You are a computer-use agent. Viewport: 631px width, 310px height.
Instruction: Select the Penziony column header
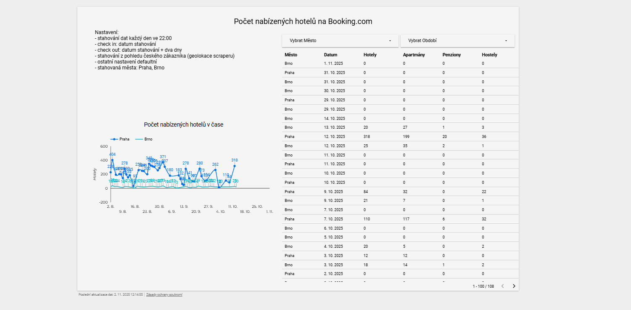pyautogui.click(x=451, y=55)
